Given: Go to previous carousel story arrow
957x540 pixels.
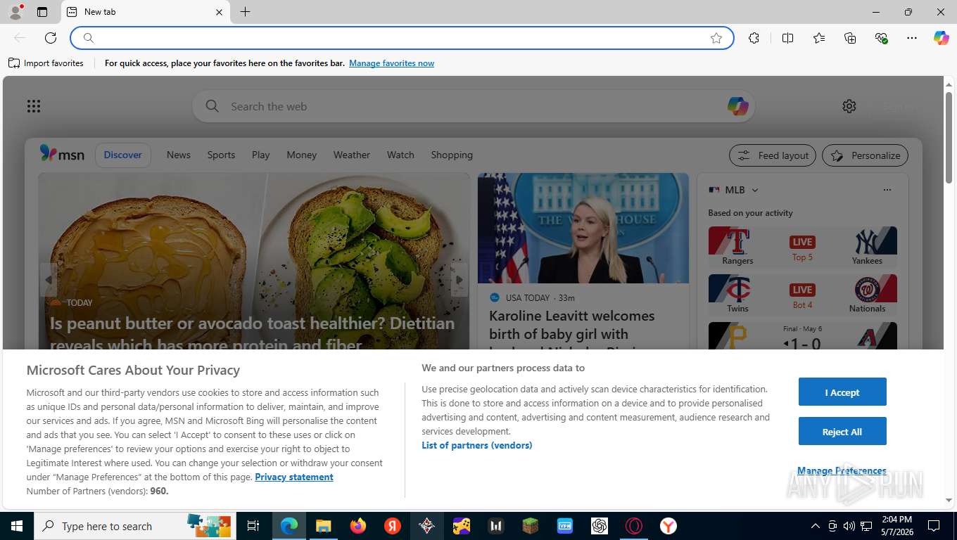Looking at the screenshot, I should pos(49,280).
